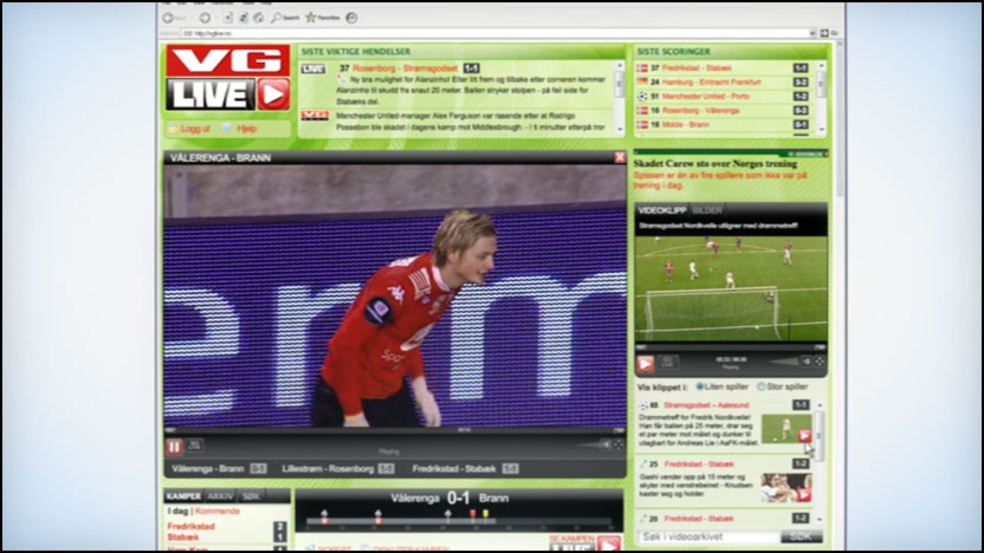Open Fredrikstad - Stabæk in Siste scoringer

pos(697,68)
